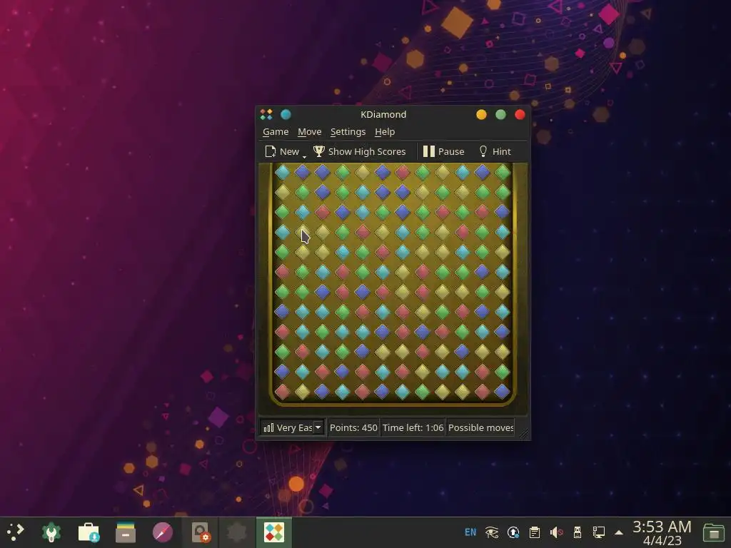The image size is (731, 548).
Task: Launch the compass web browser icon
Action: [x=163, y=532]
